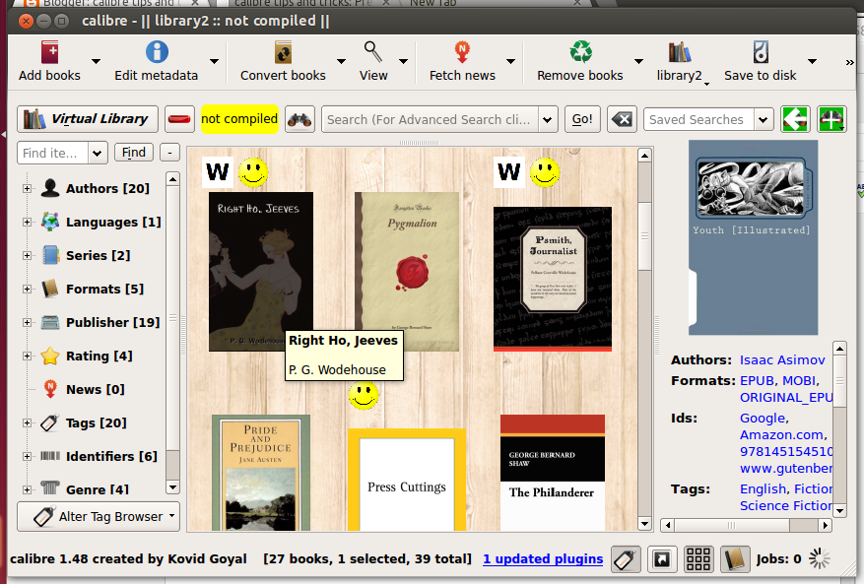This screenshot has width=864, height=584.
Task: Open Save to disk dropdown arrow
Action: (x=812, y=61)
